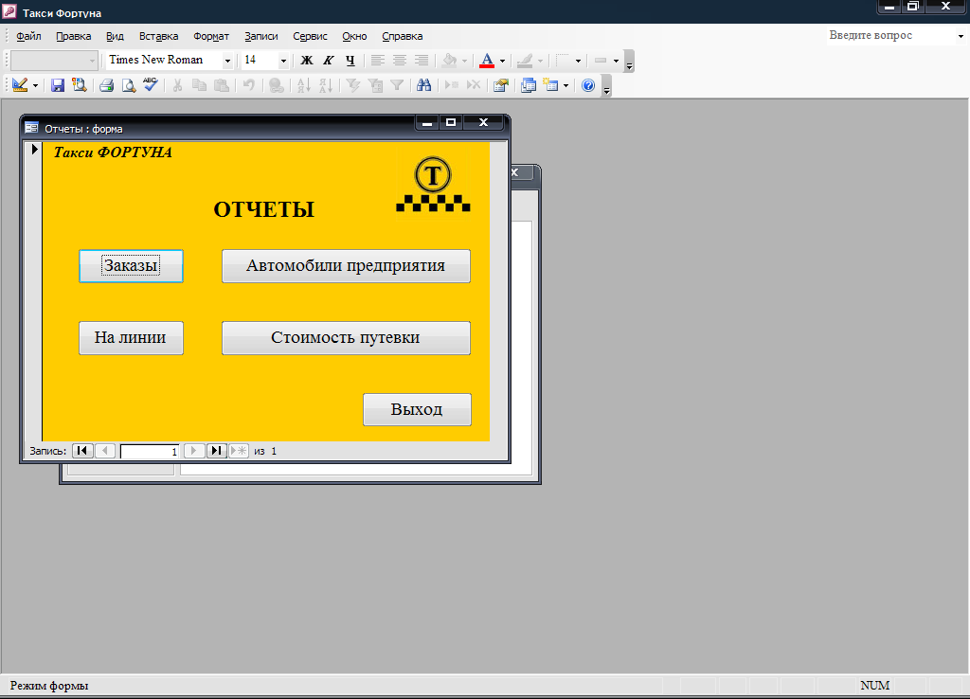Click the binoculars Find icon
Viewport: 970px width, 699px height.
424,85
